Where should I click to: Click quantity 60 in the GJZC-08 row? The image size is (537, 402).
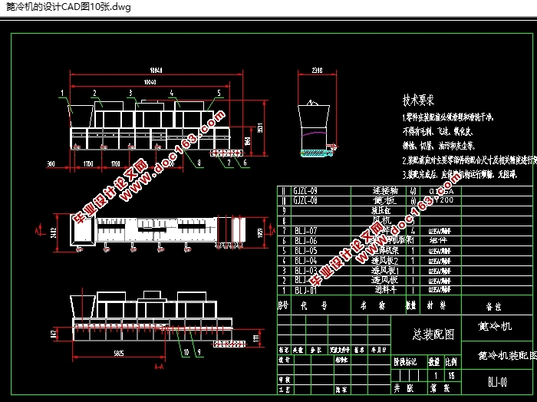[413, 200]
